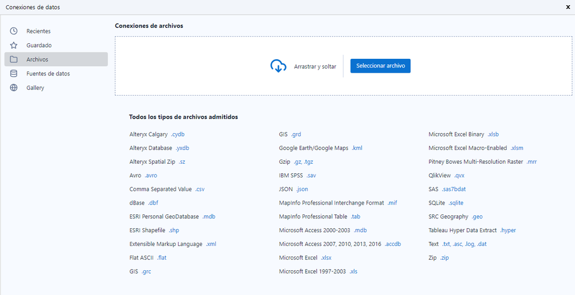Choose the Google Earth/Google Maps .kml link
The image size is (575, 295).
click(357, 148)
